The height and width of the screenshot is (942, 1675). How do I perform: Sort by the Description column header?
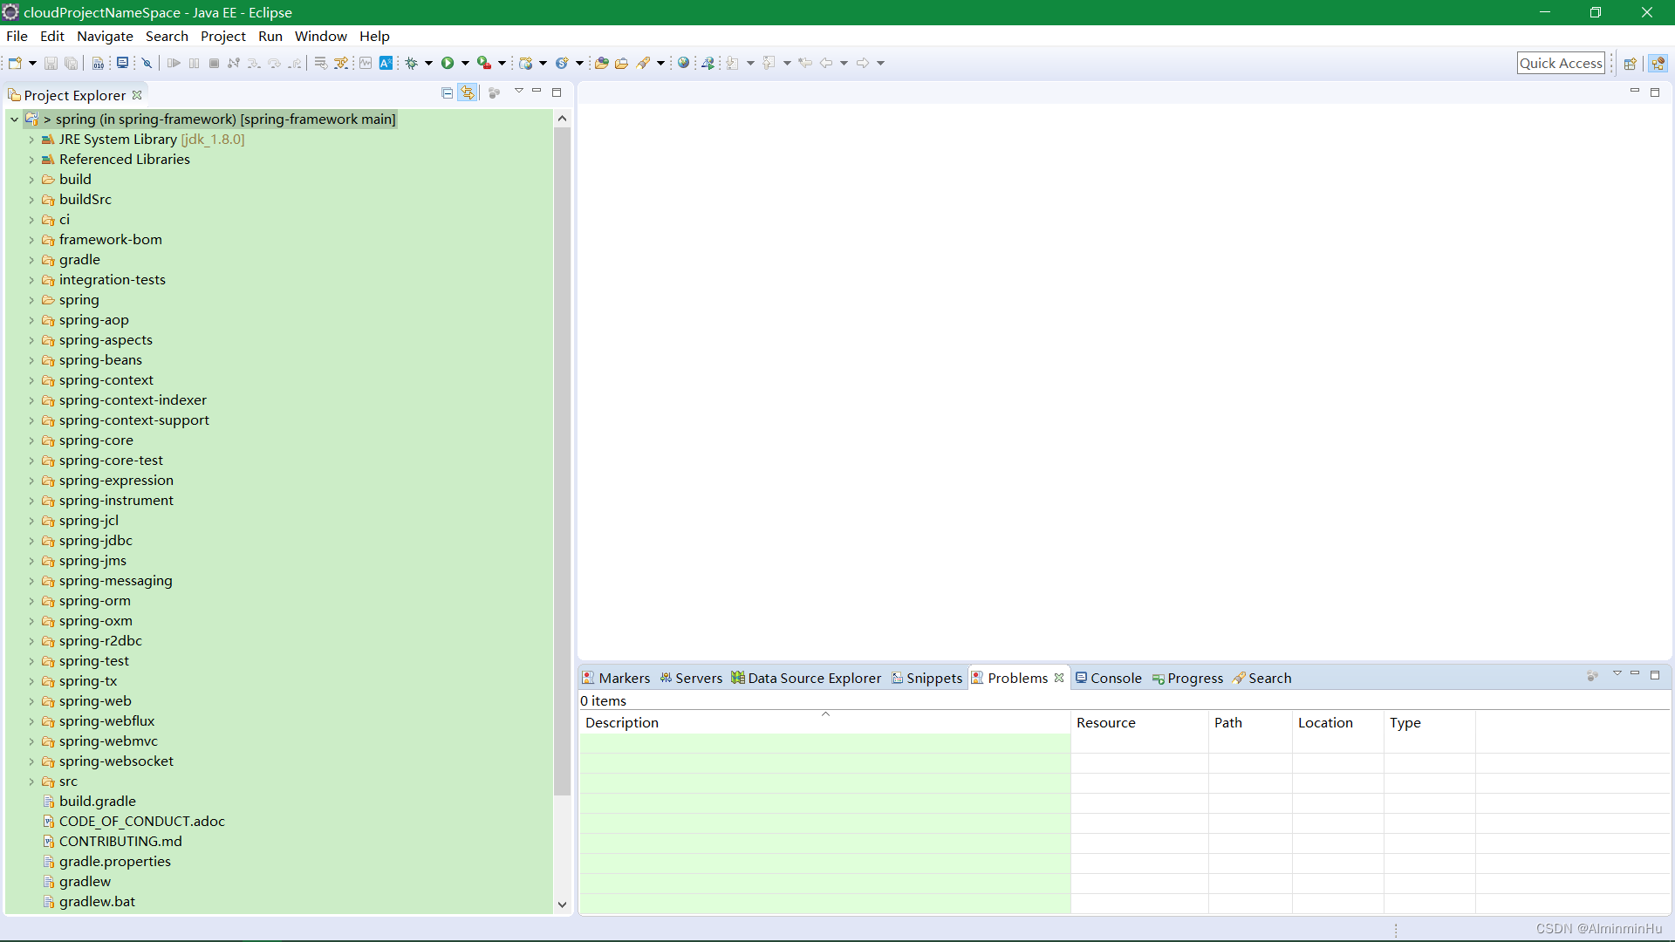824,722
